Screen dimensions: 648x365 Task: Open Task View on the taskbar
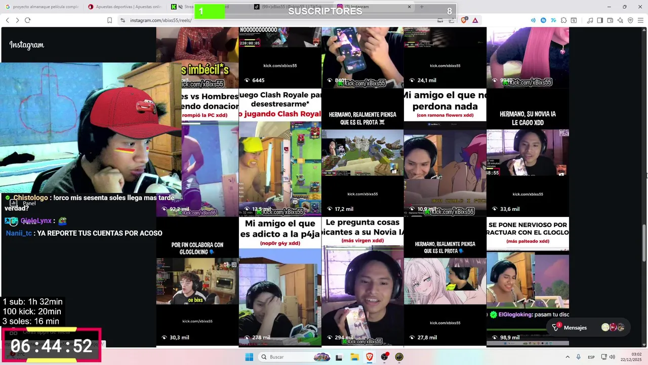tap(339, 357)
